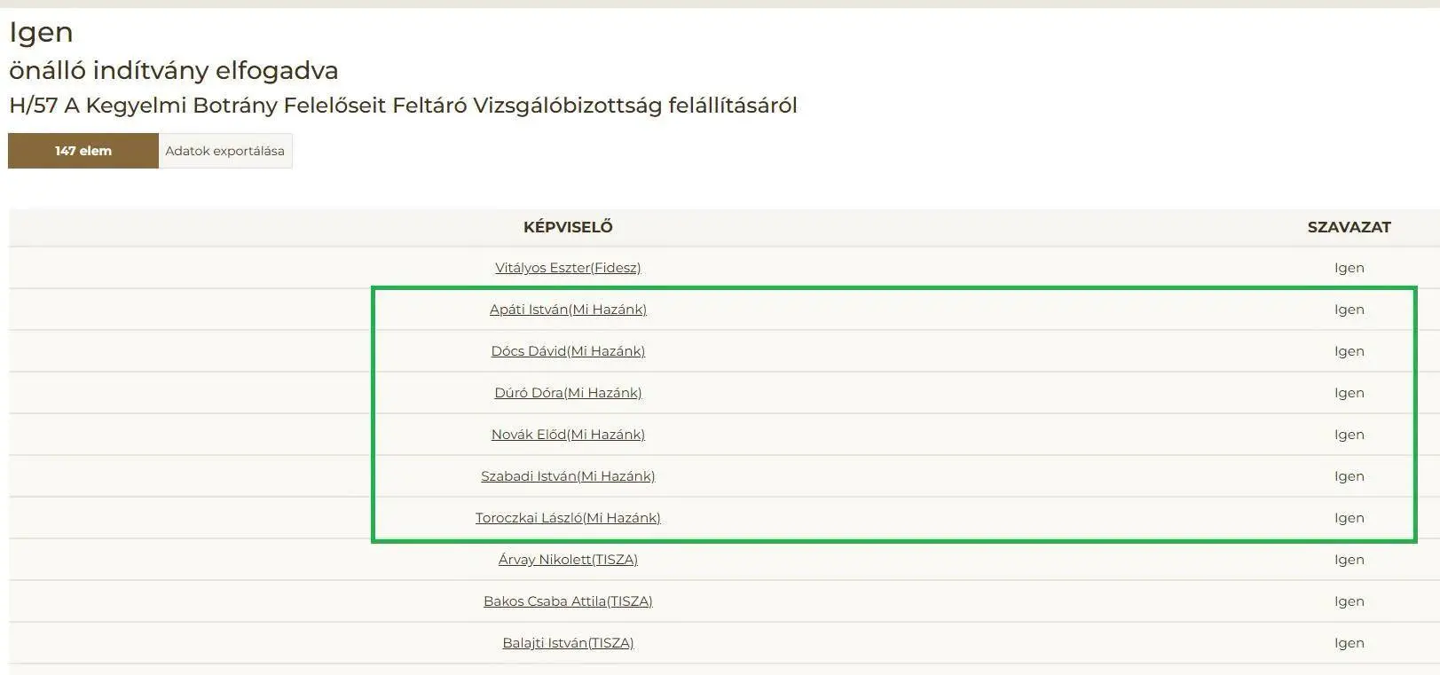Open Toroczkai László(Mi Hazánk) link

click(x=568, y=517)
